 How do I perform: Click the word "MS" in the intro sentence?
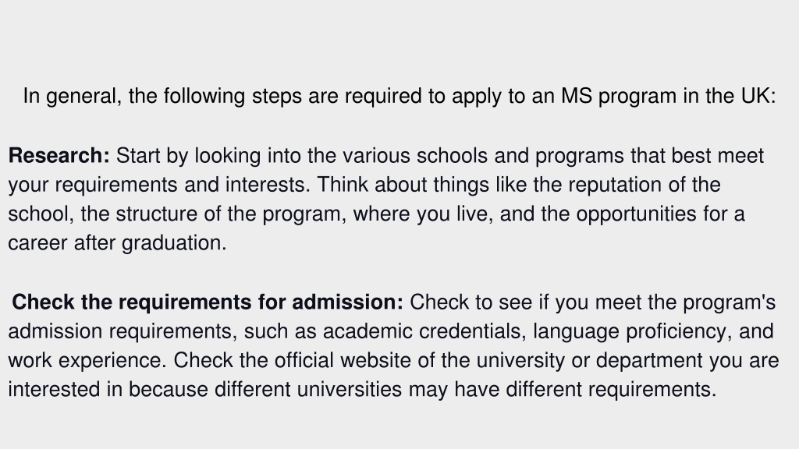point(577,96)
